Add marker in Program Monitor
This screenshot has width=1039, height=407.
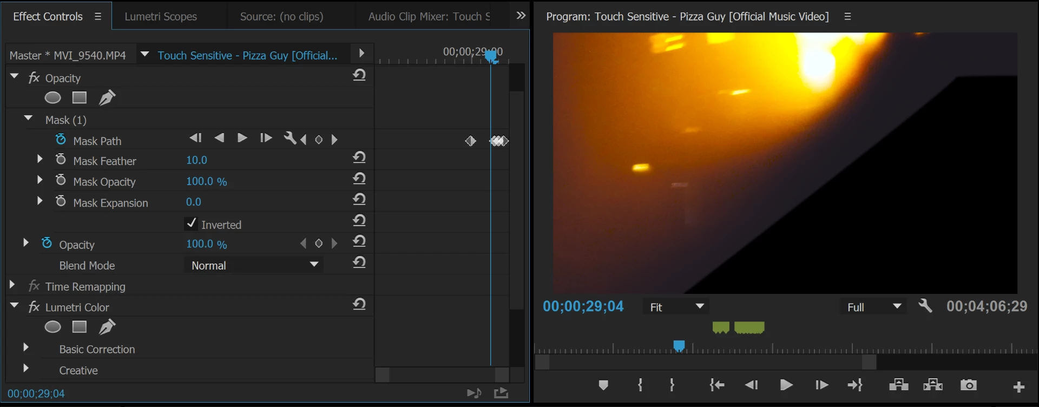(603, 385)
